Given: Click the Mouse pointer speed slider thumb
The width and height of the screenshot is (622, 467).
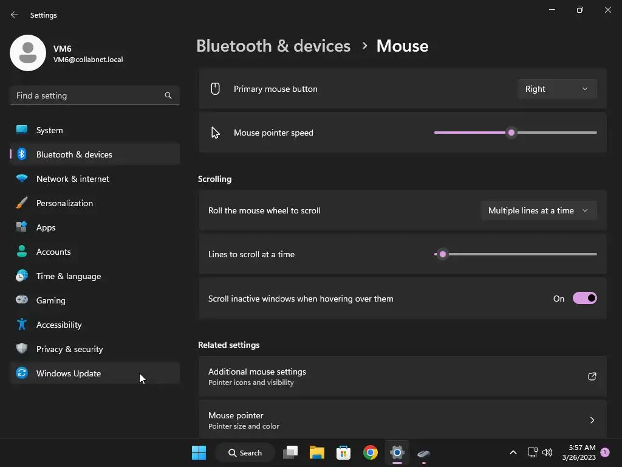Looking at the screenshot, I should point(511,133).
